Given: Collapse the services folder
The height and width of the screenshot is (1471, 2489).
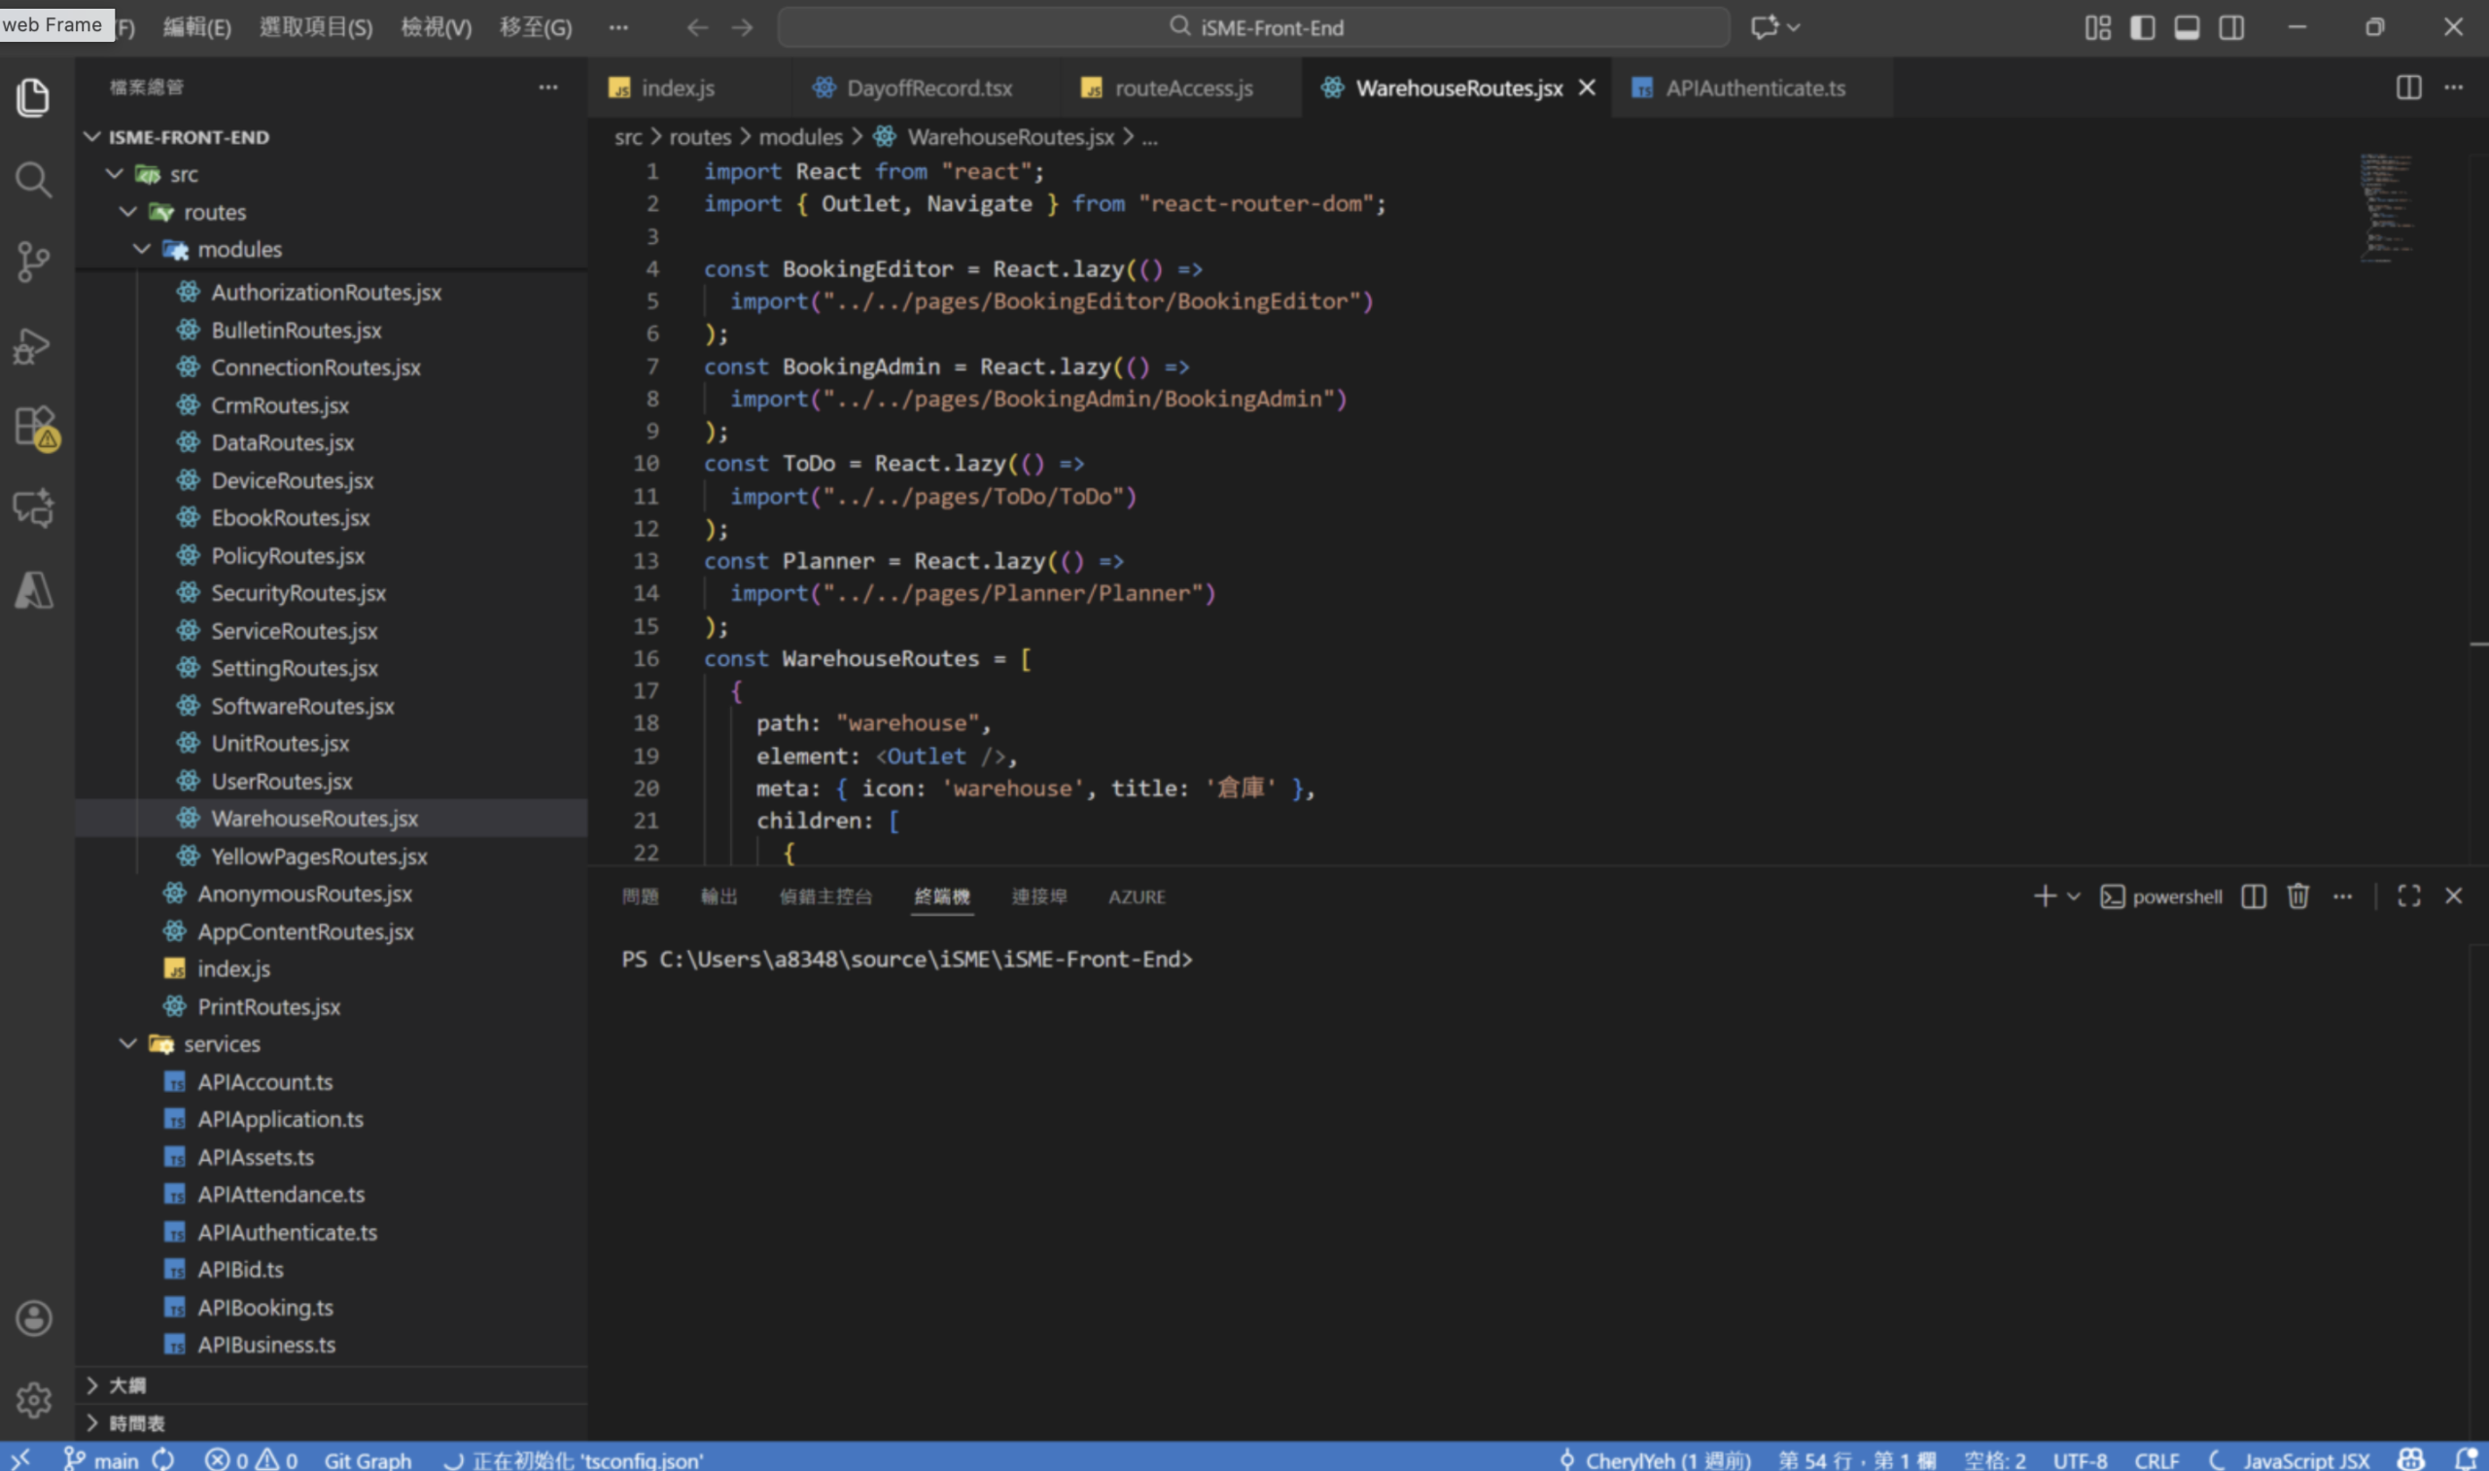Looking at the screenshot, I should coord(129,1044).
